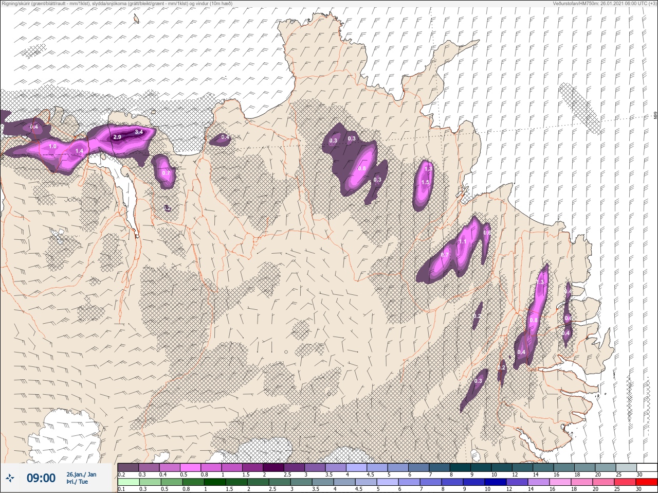Click the 0.1 label on the lower legend scale
Viewport: 658px width, 493px height.
pyautogui.click(x=121, y=489)
